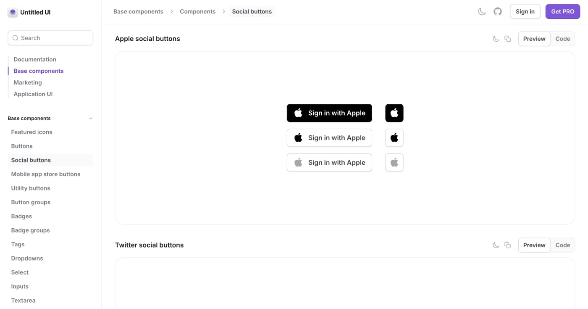The width and height of the screenshot is (588, 309).
Task: Click the white outlined Sign in with Apple button
Action: pyautogui.click(x=329, y=137)
